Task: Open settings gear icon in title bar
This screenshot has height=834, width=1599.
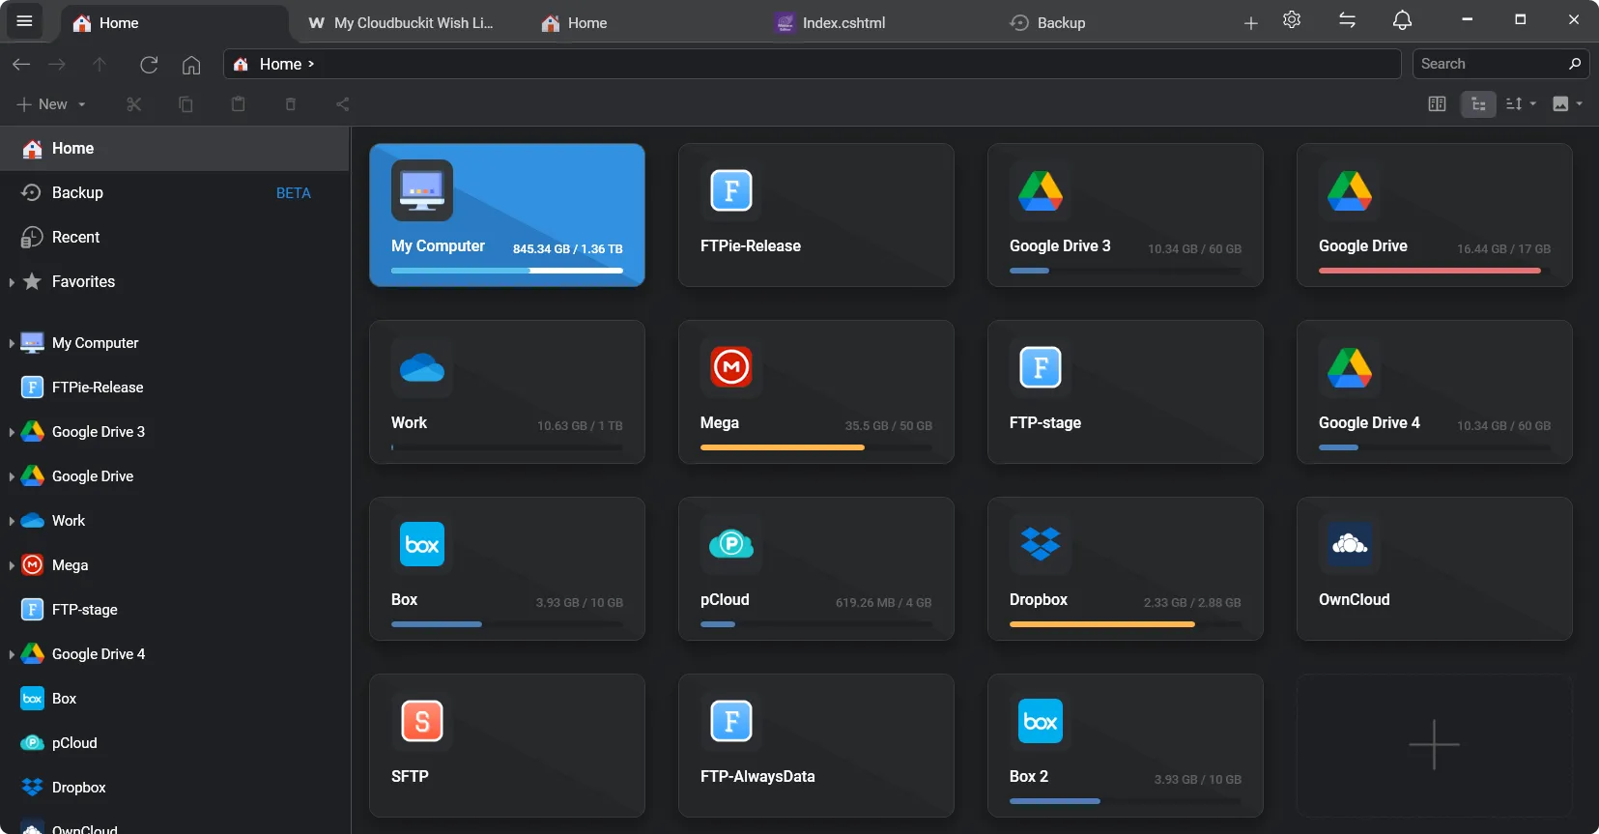Action: [1292, 20]
